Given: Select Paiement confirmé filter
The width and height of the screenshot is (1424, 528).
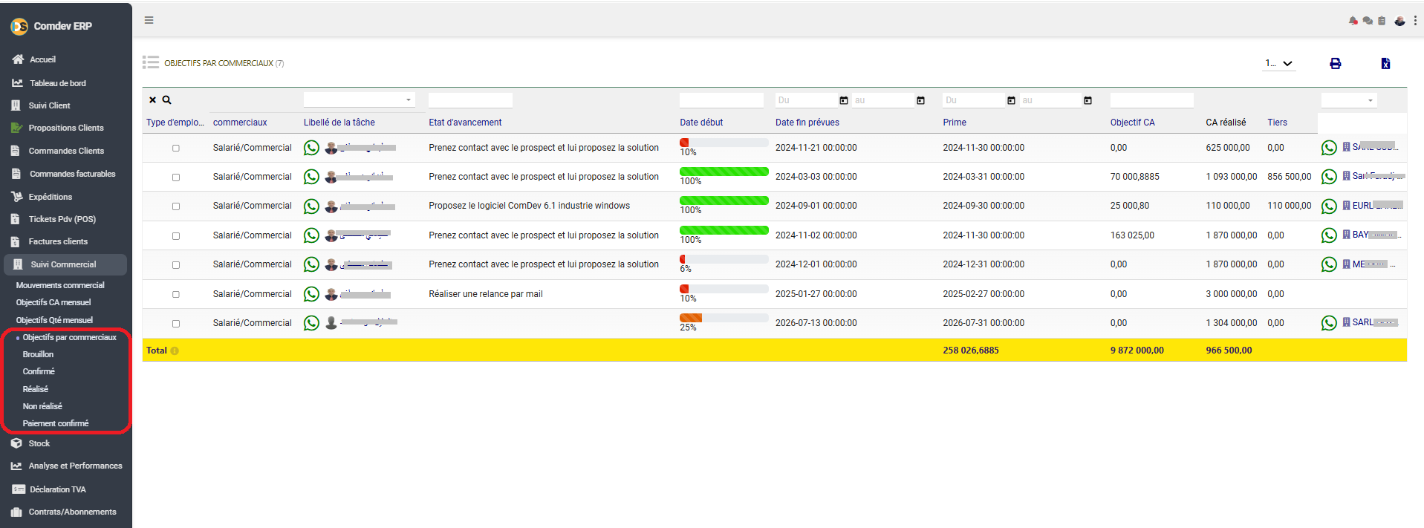Looking at the screenshot, I should pos(56,423).
